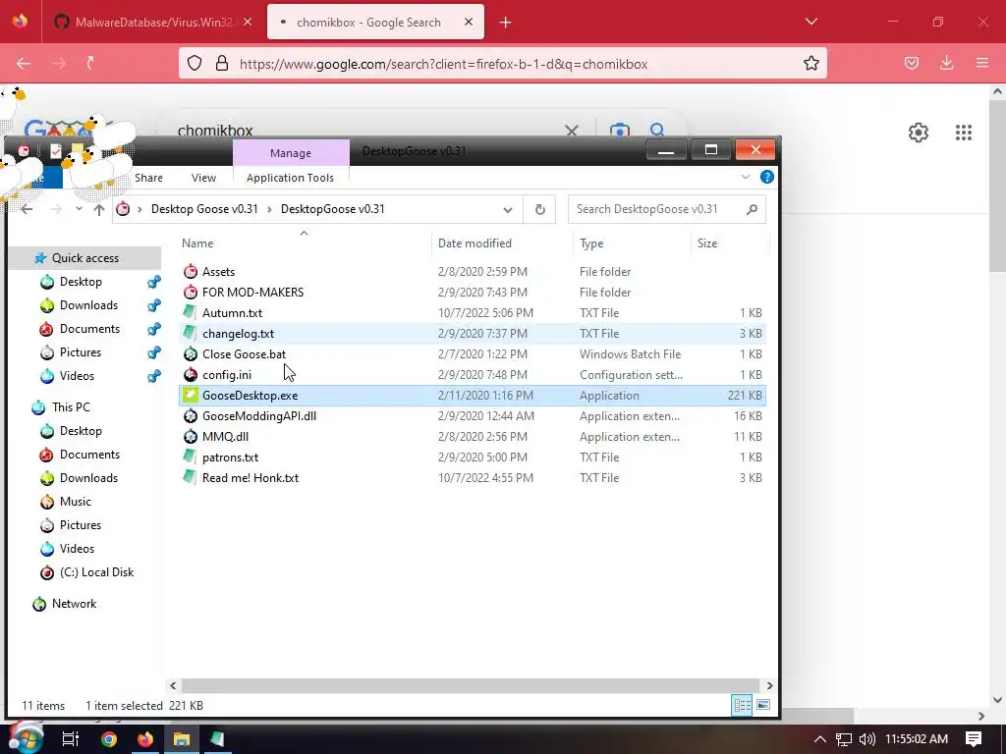Expand breadcrumb arrow after Desktop Goose v0.31

[x=269, y=210]
